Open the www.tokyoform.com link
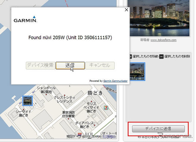The image size is (196, 142). pyautogui.click(x=163, y=40)
